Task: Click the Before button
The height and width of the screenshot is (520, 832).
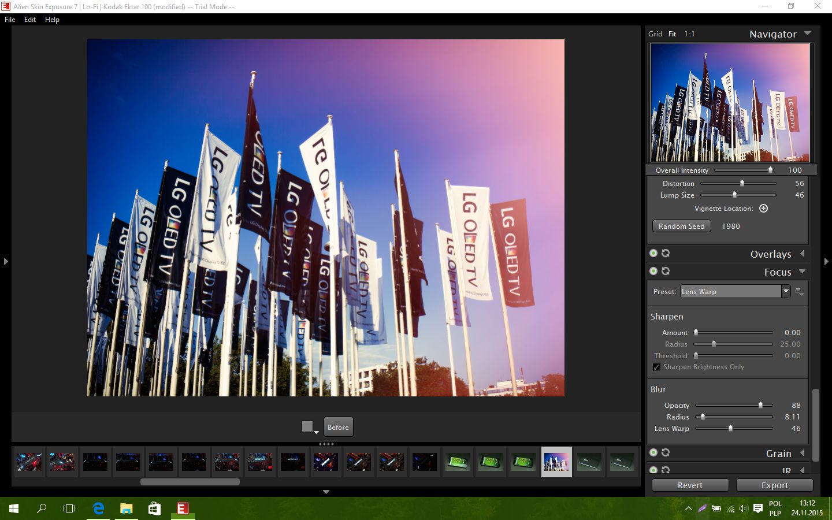Action: (338, 427)
